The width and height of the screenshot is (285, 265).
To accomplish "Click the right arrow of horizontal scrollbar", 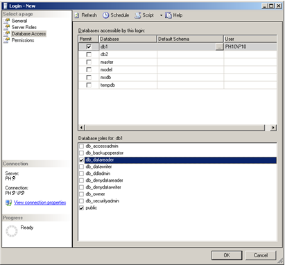I will 273,128.
